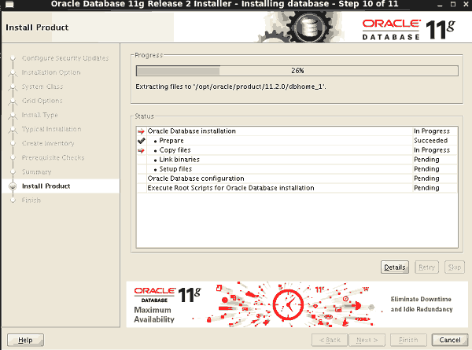
Task: Click Eliminate Downtime banner text
Action: (x=422, y=304)
